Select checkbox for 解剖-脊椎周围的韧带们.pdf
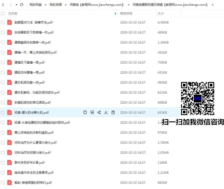Screen dimensions: 224x189 pos(3,182)
